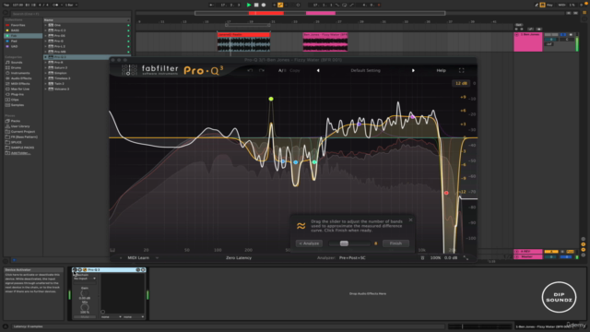The image size is (590, 332).
Task: Open Current Project folder in Places
Action: click(22, 131)
